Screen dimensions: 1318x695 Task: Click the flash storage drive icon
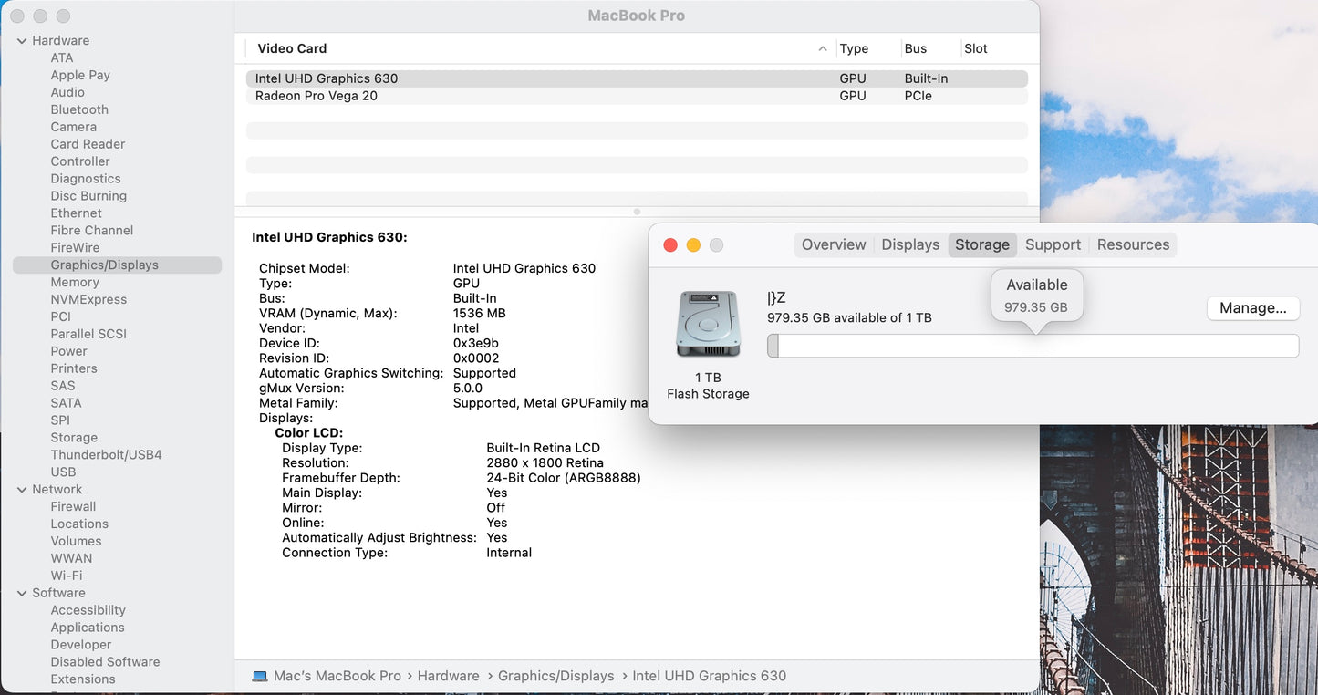point(708,325)
